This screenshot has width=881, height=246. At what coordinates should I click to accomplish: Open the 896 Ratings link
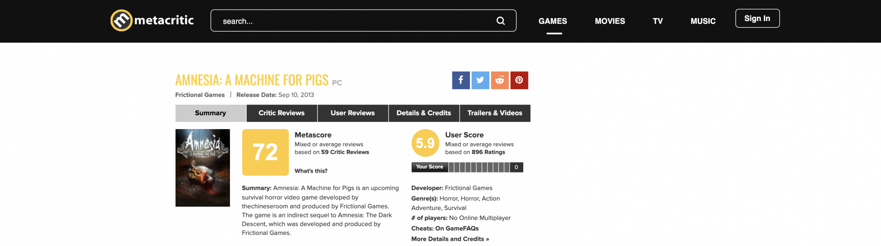pos(488,152)
